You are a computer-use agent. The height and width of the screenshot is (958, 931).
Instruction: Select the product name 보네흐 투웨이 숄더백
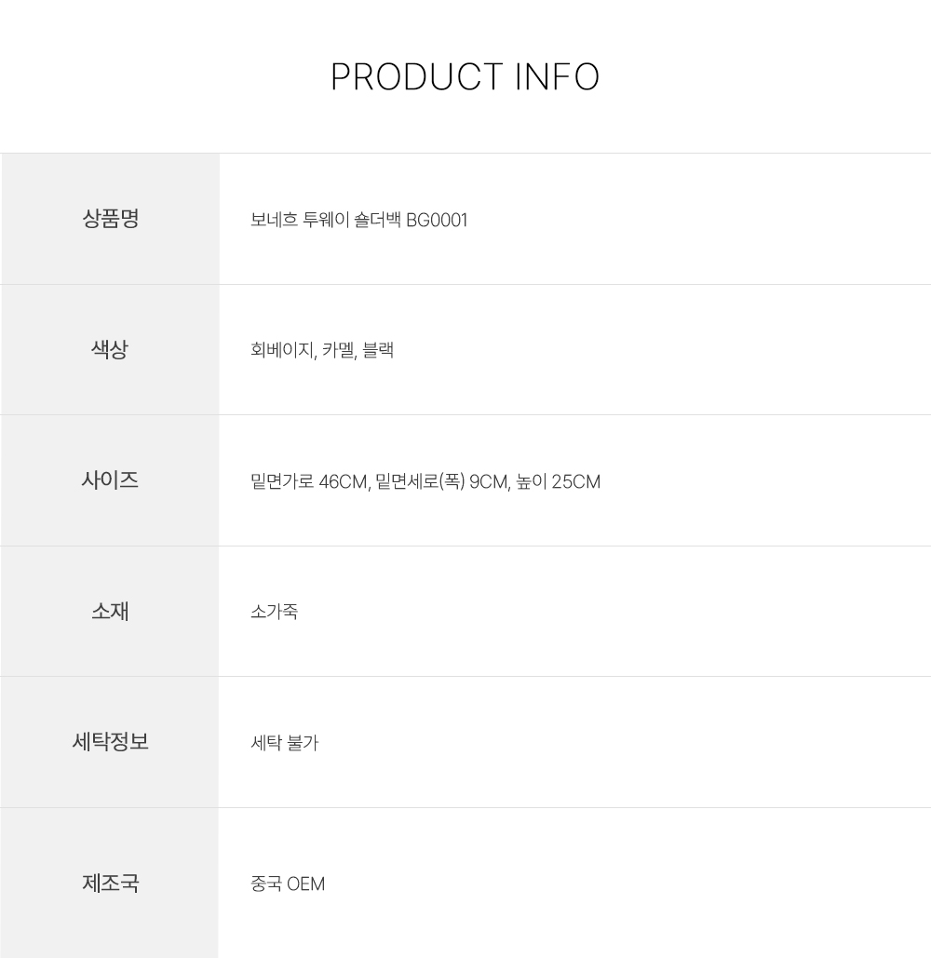point(326,221)
